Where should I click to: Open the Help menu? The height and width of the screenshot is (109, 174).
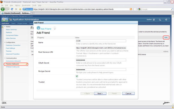point(40,5)
